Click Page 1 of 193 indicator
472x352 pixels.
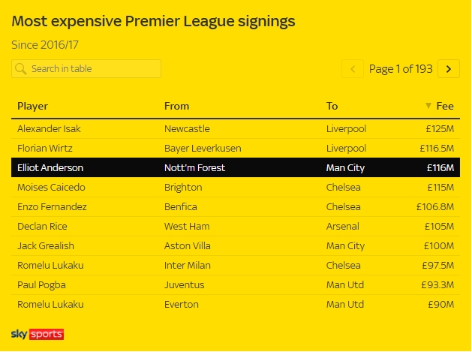401,69
